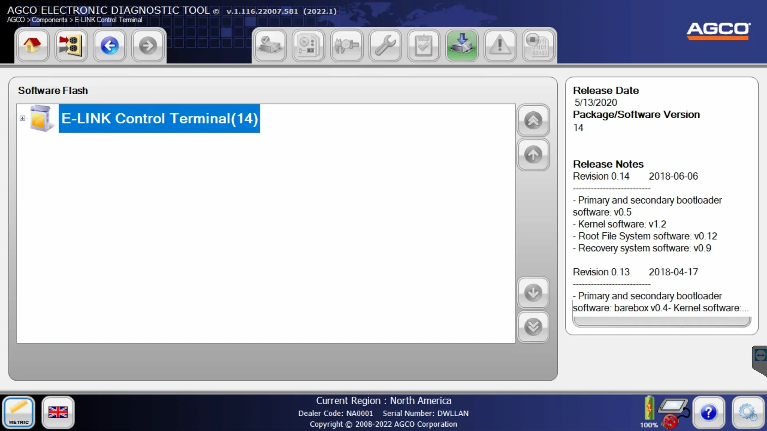767x431 pixels.
Task: Open the blue question mark help
Action: tap(709, 412)
